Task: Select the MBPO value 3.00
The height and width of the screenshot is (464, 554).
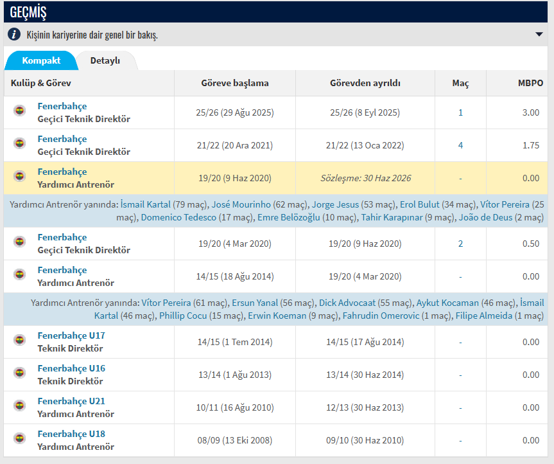Action: [x=531, y=112]
